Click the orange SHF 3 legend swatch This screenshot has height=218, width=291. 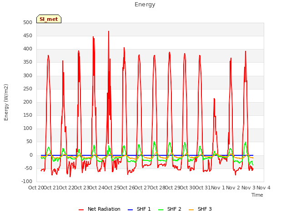coord(191,210)
